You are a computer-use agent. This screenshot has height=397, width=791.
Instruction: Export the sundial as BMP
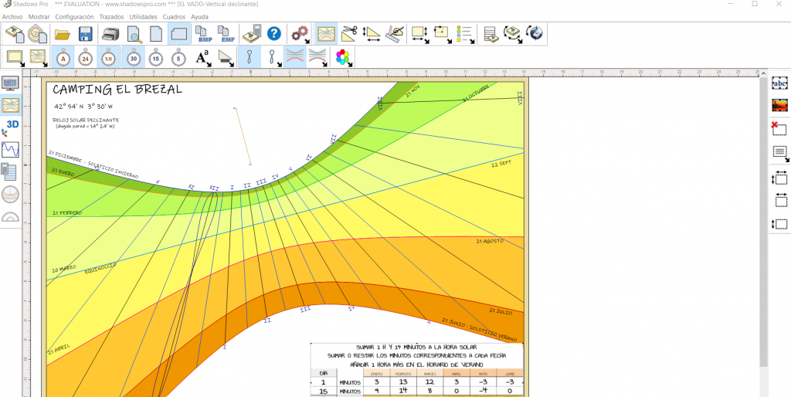pyautogui.click(x=204, y=33)
